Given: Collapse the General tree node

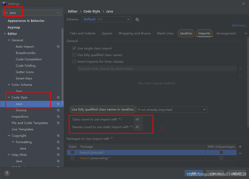Looking at the screenshot, I should [x=9, y=40].
